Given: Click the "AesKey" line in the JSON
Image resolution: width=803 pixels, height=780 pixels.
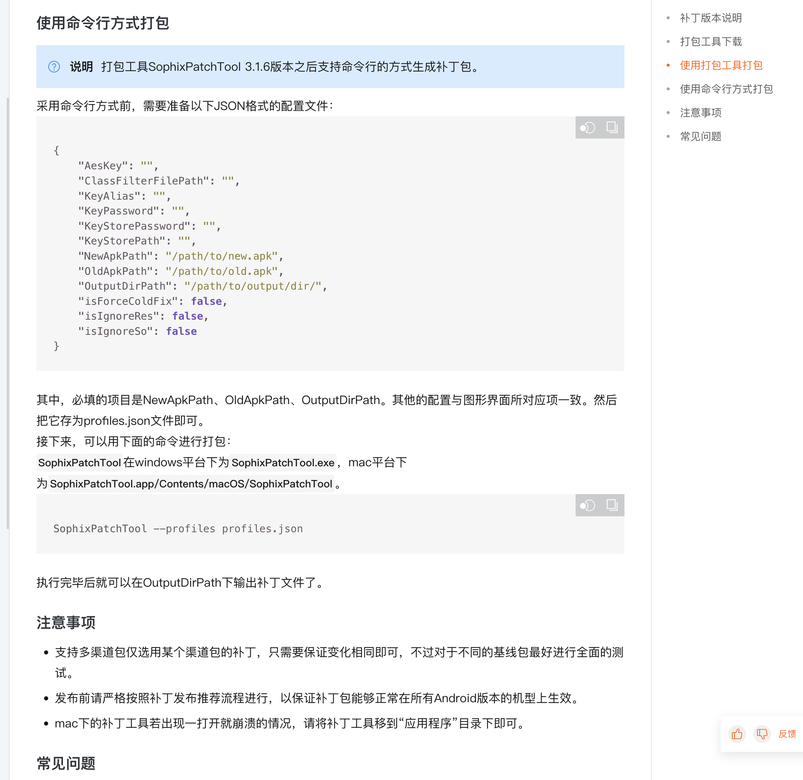Looking at the screenshot, I should tap(119, 166).
